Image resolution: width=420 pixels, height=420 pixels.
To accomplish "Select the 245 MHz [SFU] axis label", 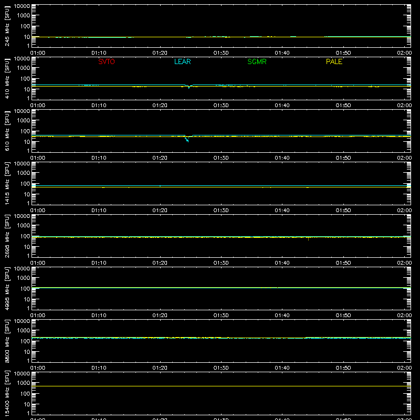I will click(7, 26).
